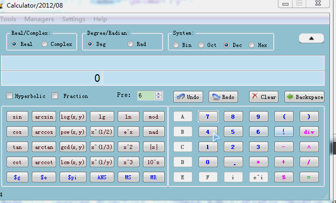Click the Backspace button
Screen dimensions: 336x203
click(x=304, y=97)
